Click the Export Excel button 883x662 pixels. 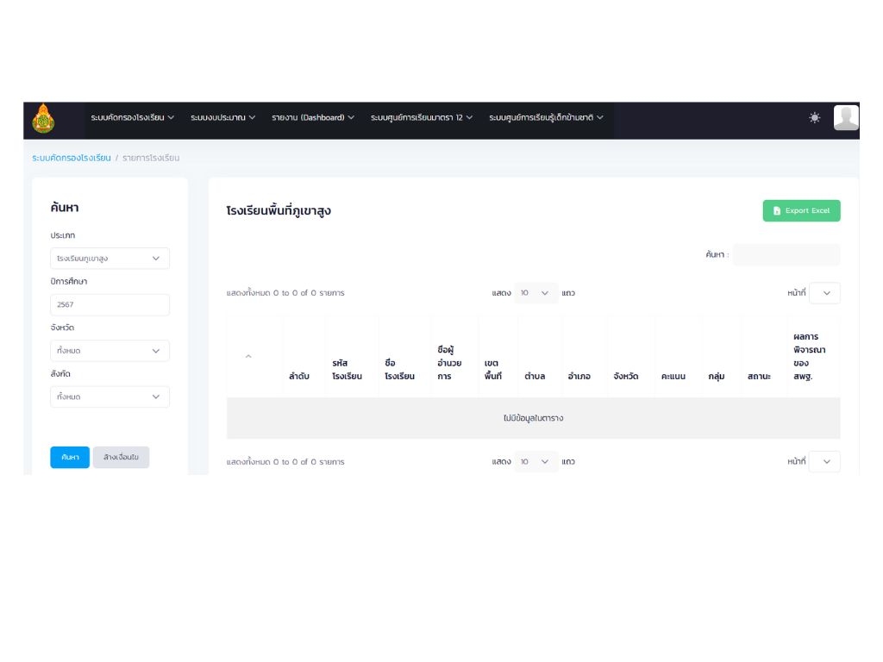[801, 211]
